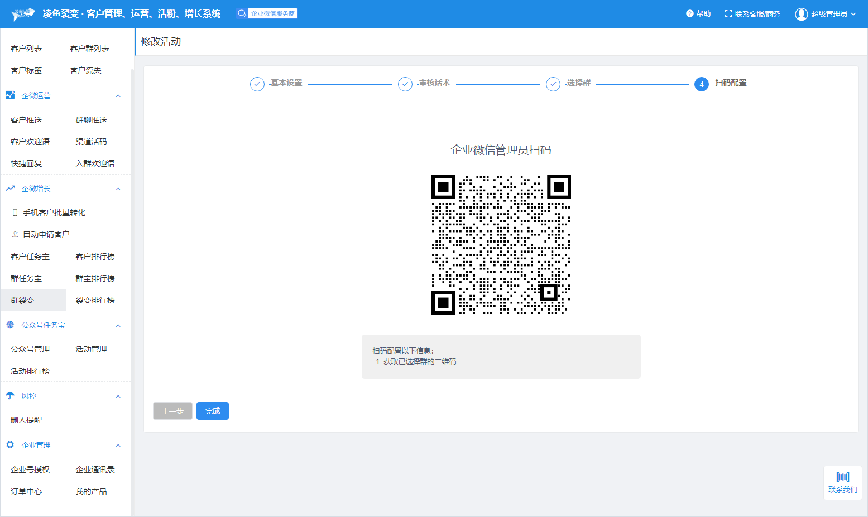Go to the 基本设置 step circle
The image size is (868, 517).
coord(257,84)
